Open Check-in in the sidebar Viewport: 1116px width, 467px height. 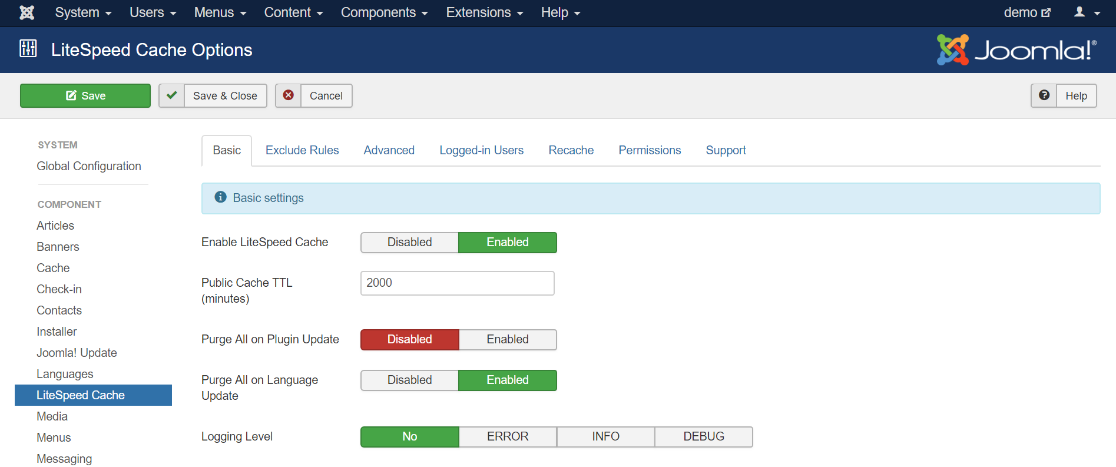59,289
